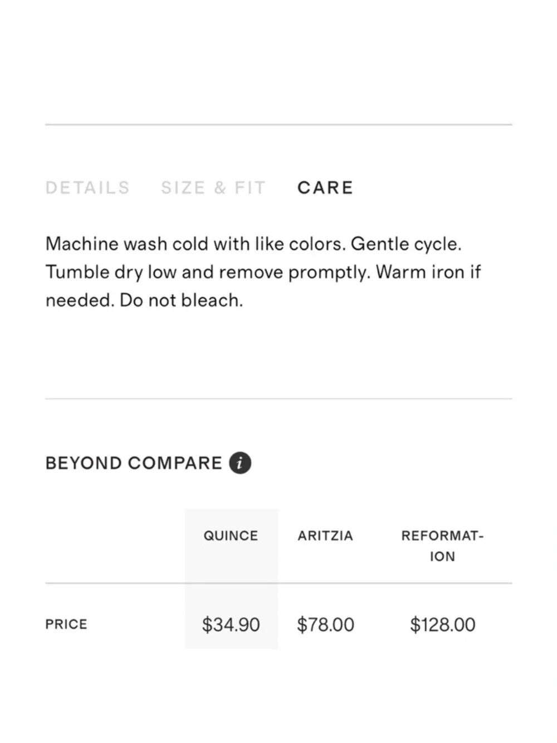Click the "Warm iron if" text
The width and height of the screenshot is (557, 743).
[x=428, y=272]
